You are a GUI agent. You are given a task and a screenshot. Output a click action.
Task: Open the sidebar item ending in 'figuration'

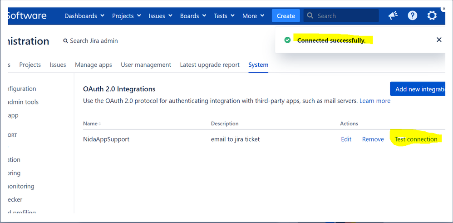click(x=22, y=89)
